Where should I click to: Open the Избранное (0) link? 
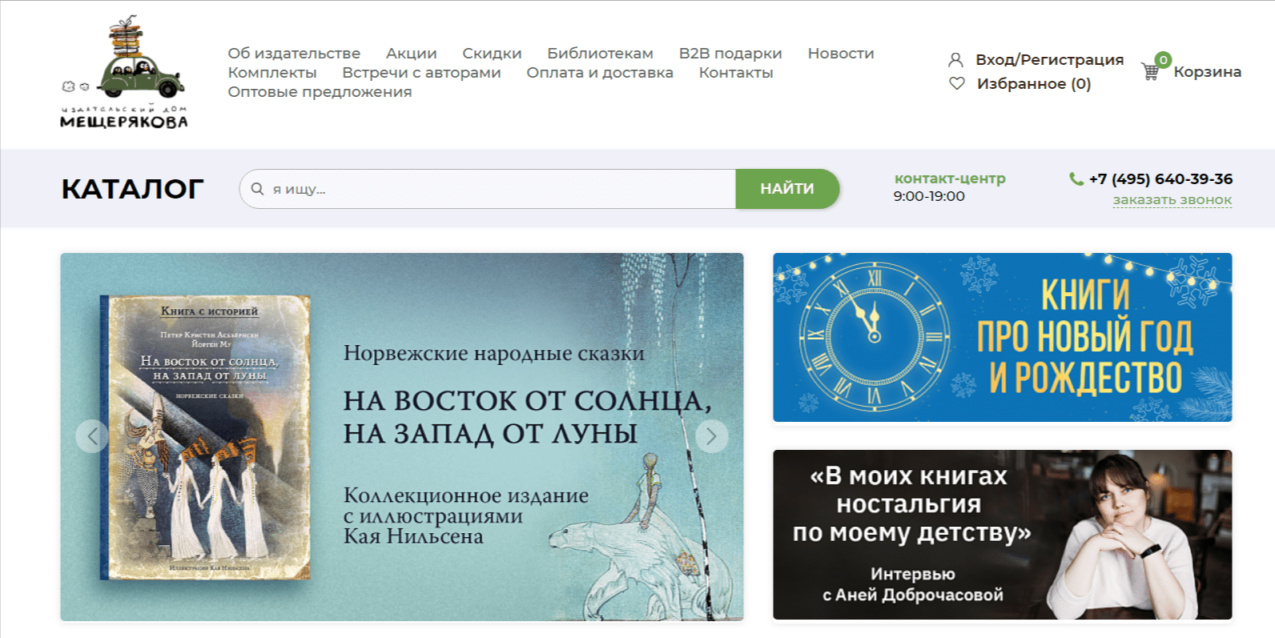pos(1034,84)
